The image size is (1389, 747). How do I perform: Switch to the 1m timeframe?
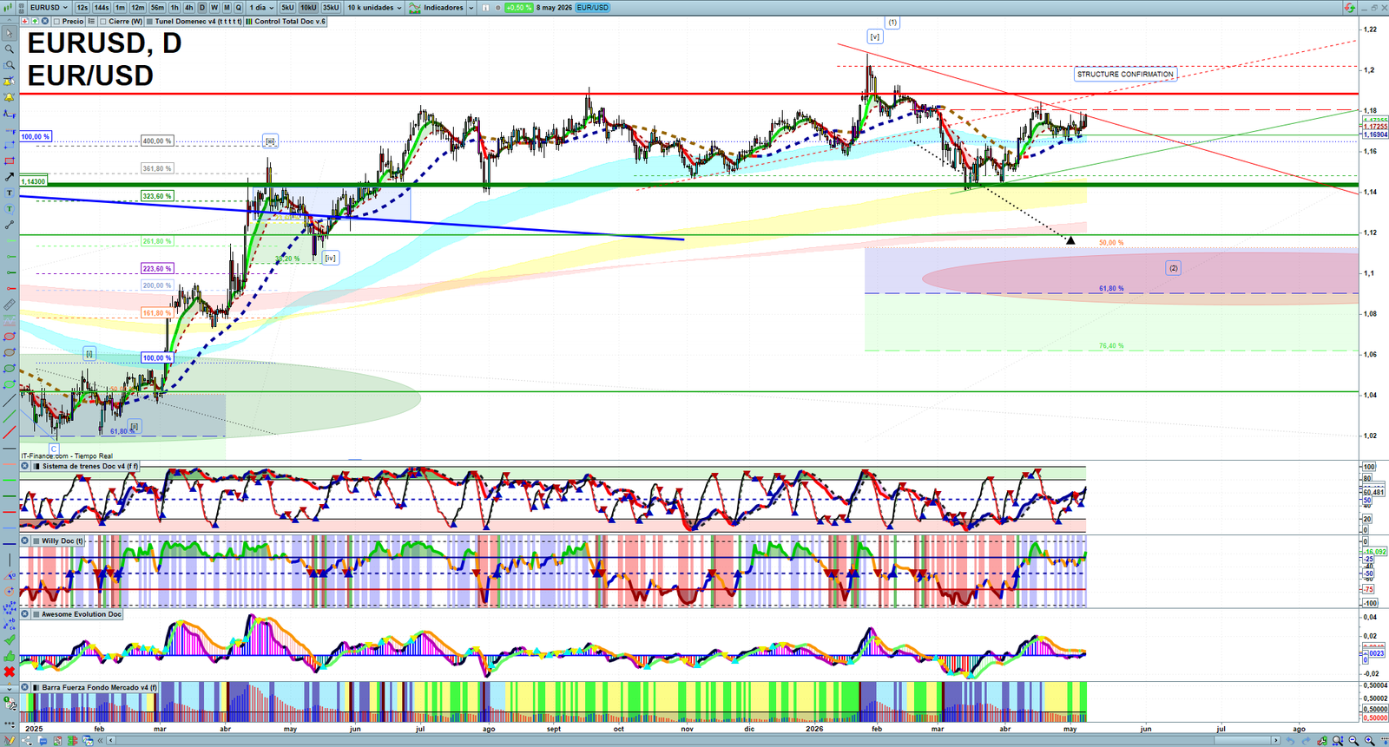[121, 8]
